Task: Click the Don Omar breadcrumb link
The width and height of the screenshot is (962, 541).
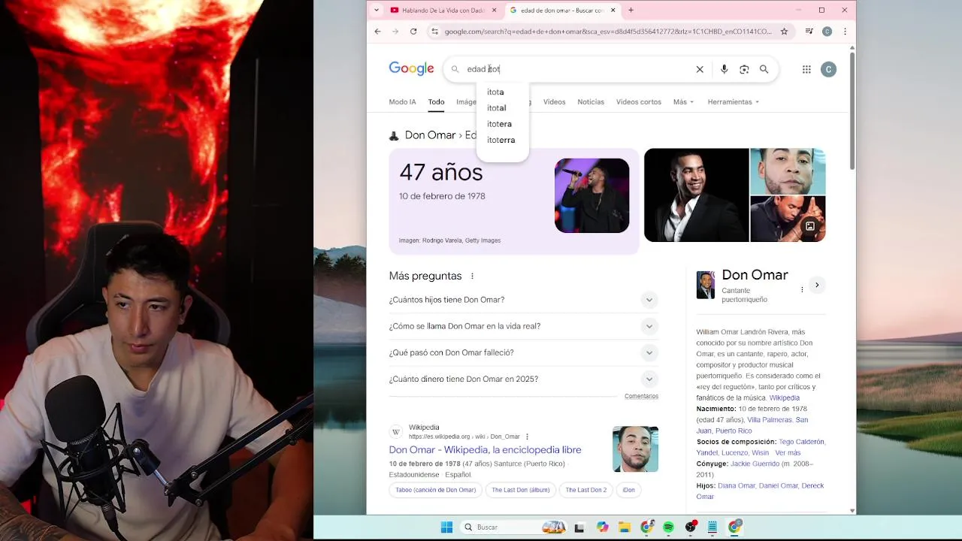Action: (x=430, y=135)
